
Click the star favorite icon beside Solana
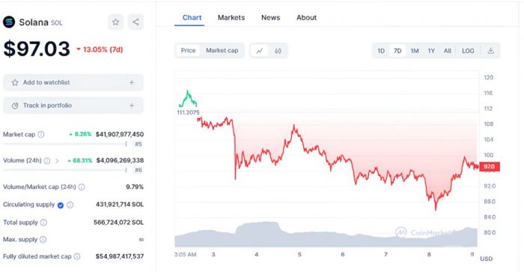(x=115, y=22)
